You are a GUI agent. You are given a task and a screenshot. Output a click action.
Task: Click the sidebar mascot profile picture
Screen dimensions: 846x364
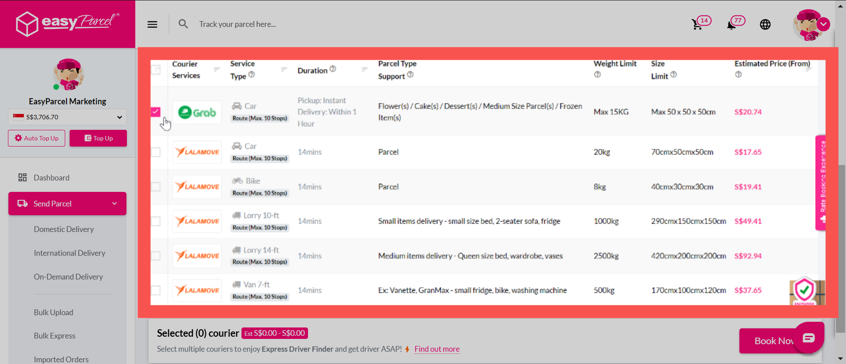click(x=68, y=74)
